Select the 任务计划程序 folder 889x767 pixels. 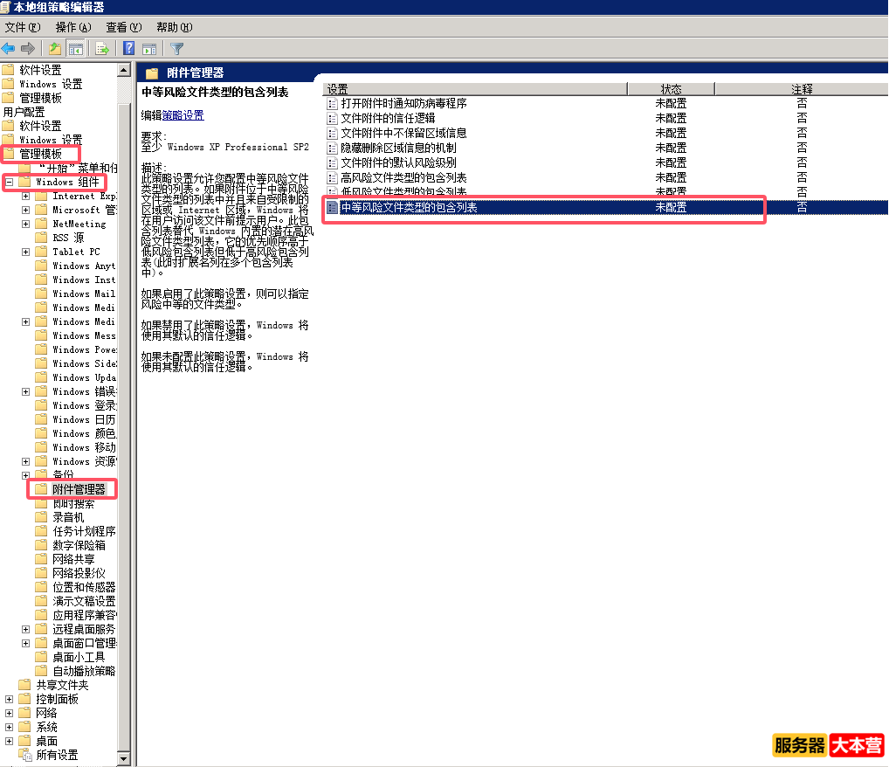(84, 531)
